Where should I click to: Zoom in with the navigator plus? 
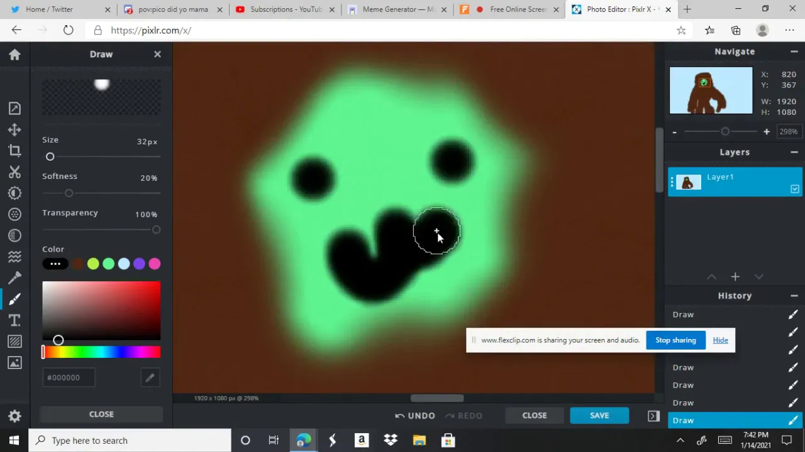[766, 132]
